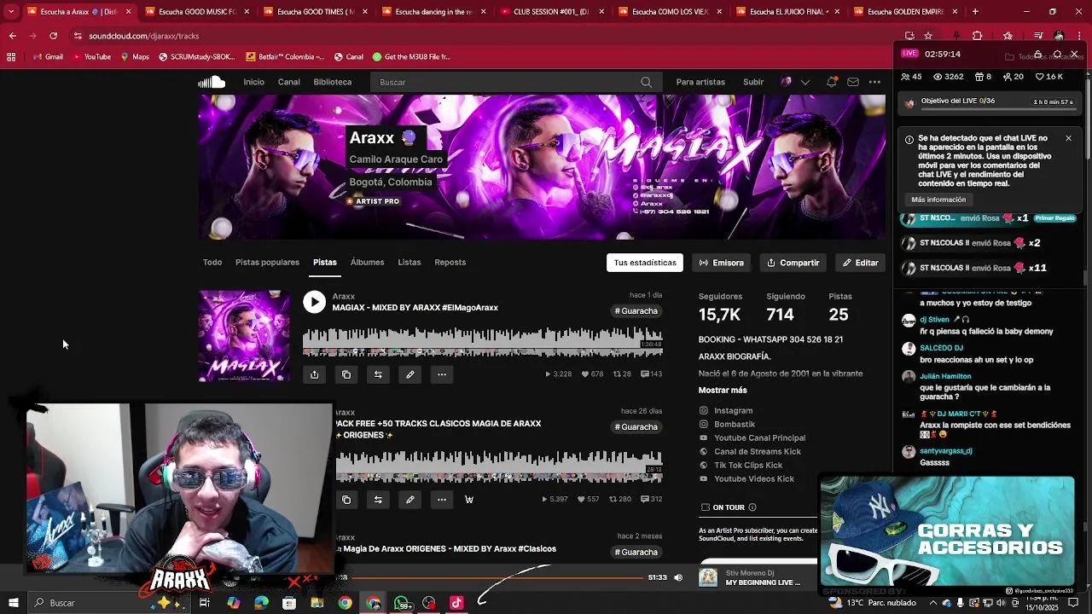Repost the MAGIAX track
Viewport: 1092px width, 614px height.
pos(378,374)
